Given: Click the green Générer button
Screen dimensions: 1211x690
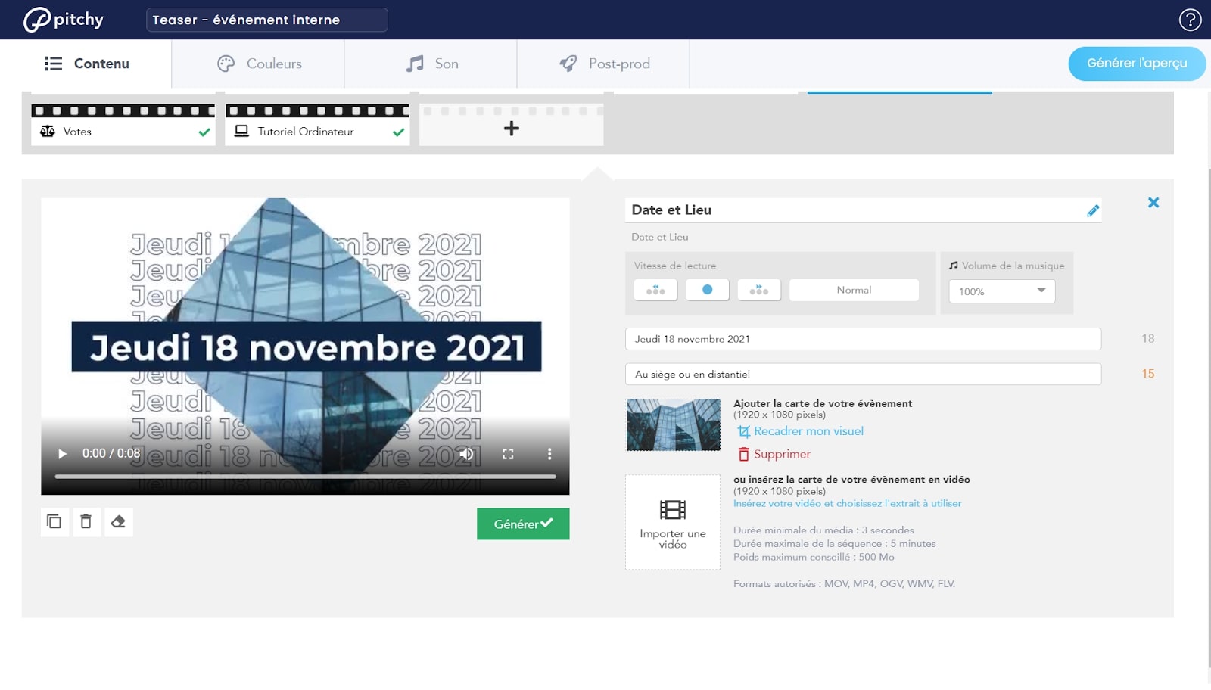Looking at the screenshot, I should click(523, 524).
